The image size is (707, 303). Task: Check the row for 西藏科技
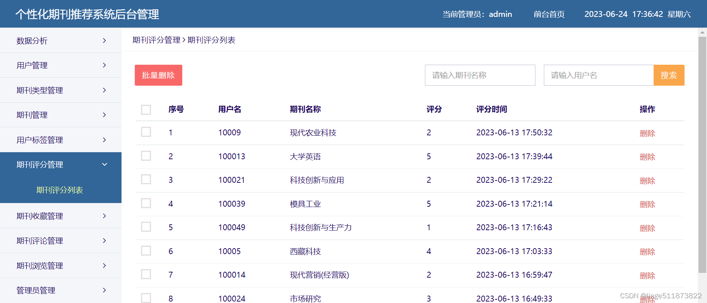[x=146, y=251]
